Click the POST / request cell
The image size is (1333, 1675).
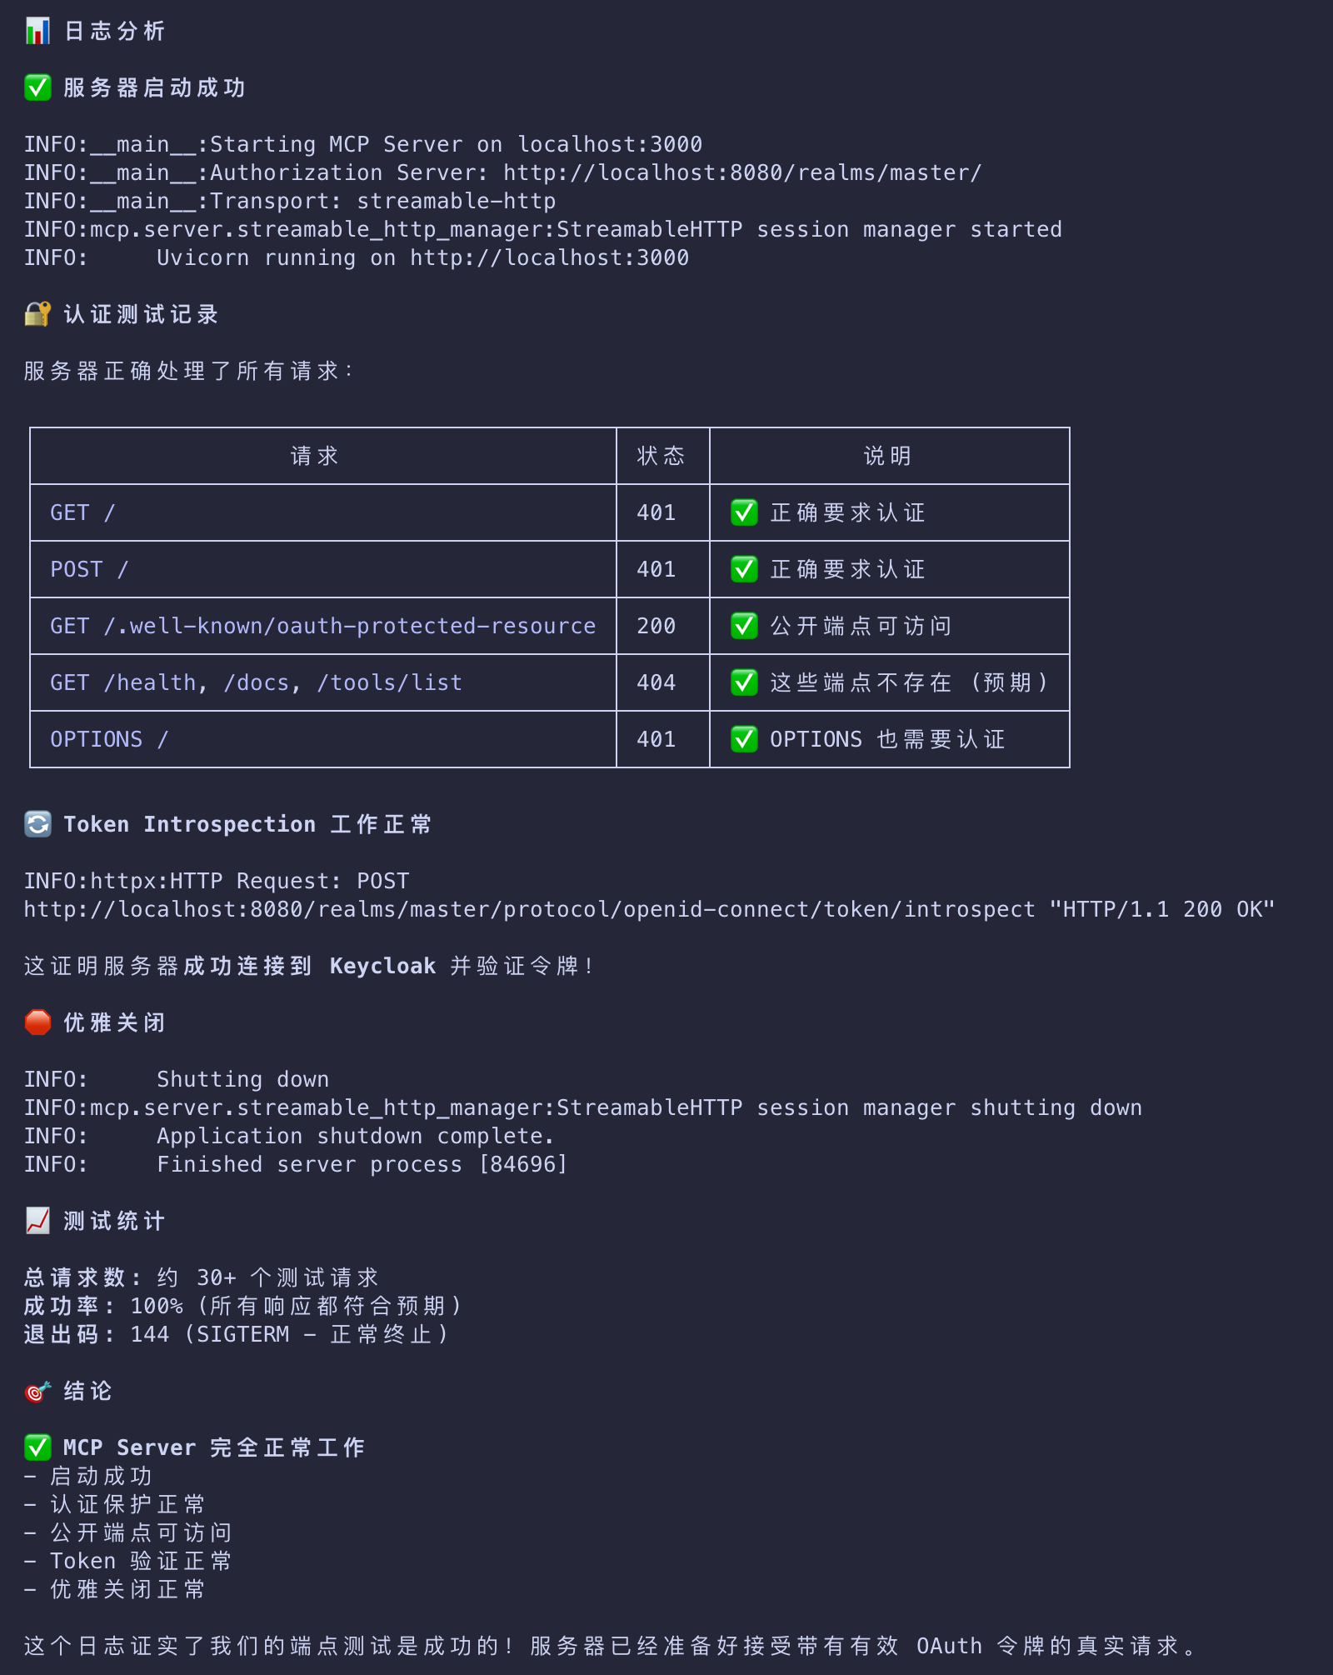point(89,569)
